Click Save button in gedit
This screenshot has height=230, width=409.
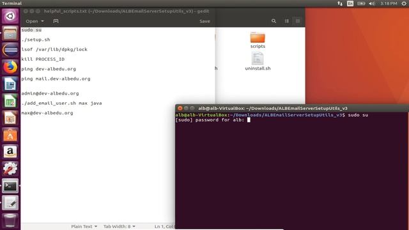(204, 21)
